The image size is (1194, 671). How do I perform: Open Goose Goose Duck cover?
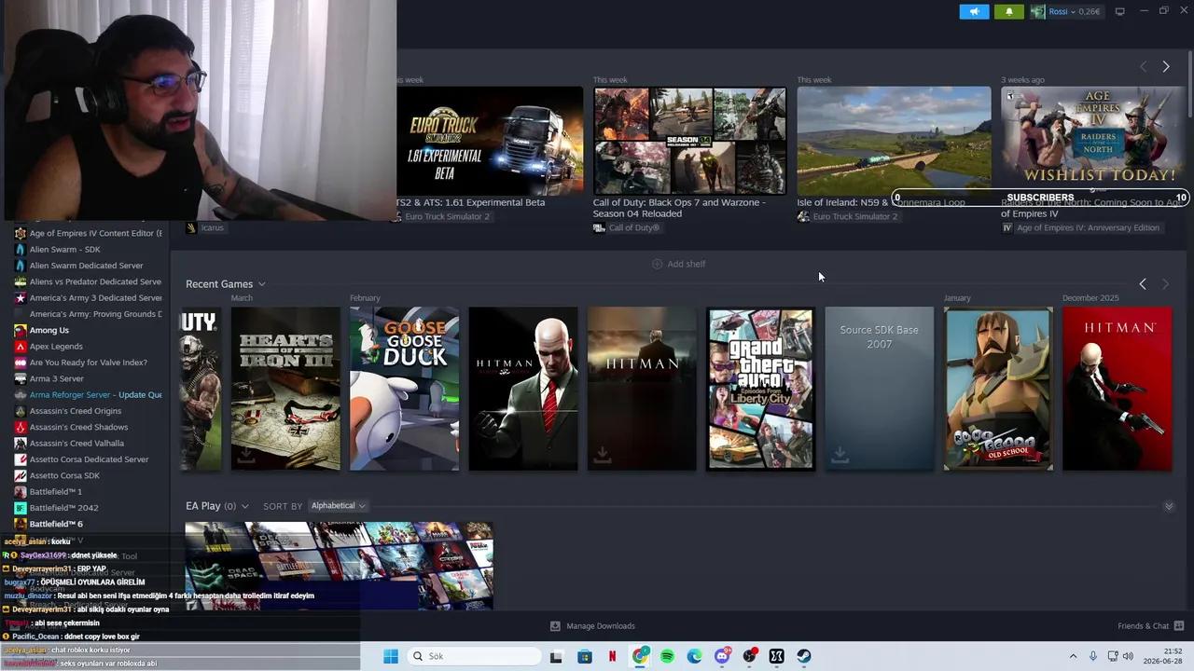pos(404,389)
